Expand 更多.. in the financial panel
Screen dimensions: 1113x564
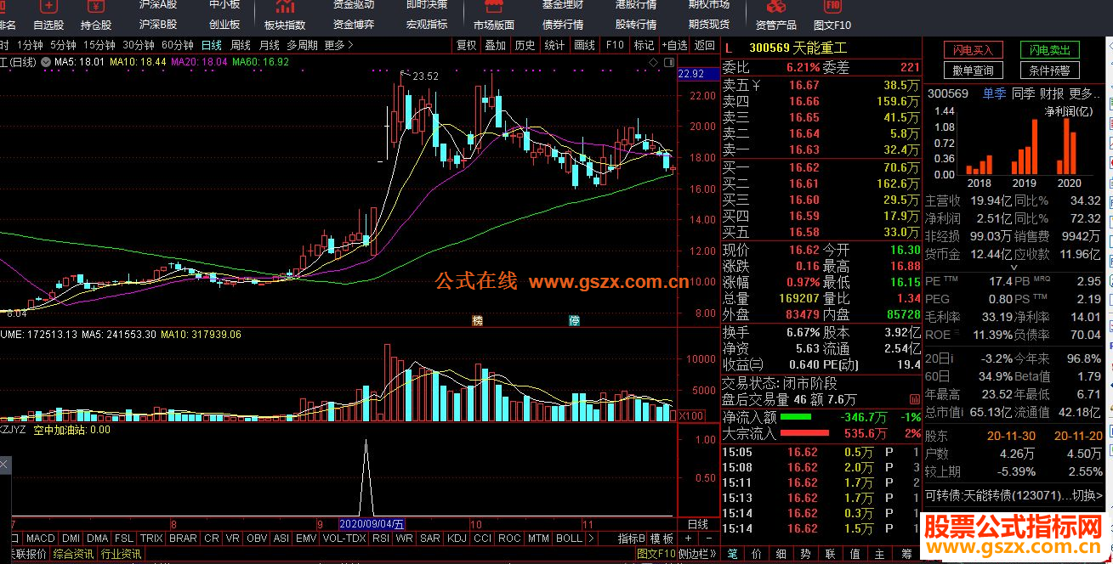1085,93
